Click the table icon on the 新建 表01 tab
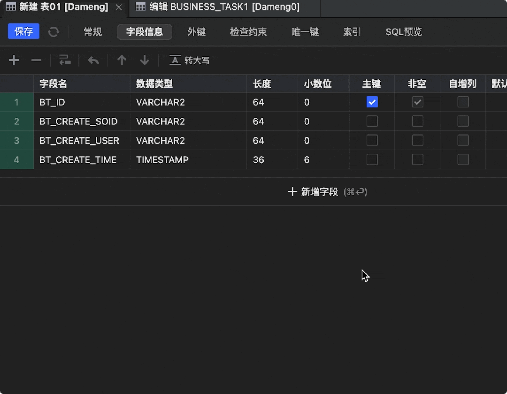 click(x=10, y=7)
